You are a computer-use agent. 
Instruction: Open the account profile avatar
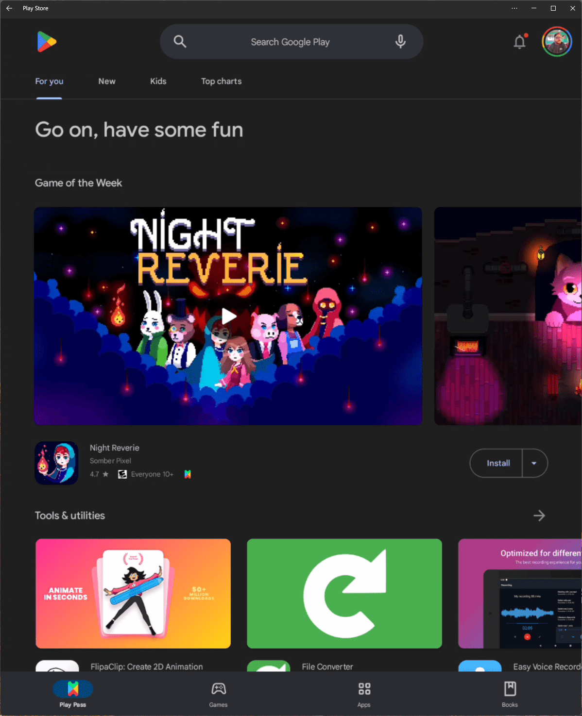[557, 42]
